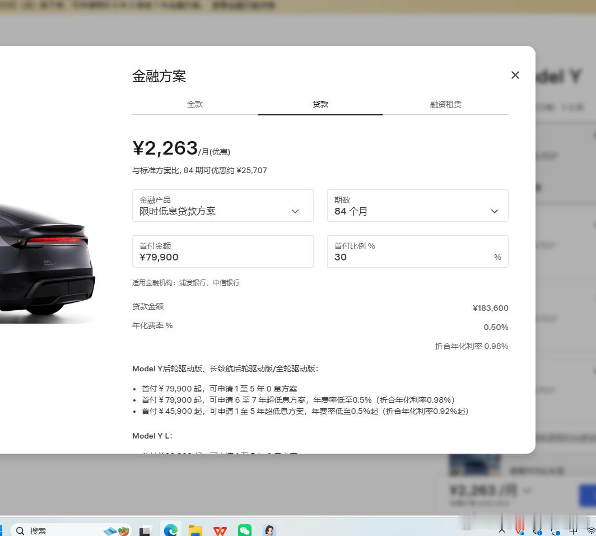Viewport: 596px width, 536px height.
Task: Launch WPS Office from the taskbar
Action: click(x=220, y=530)
